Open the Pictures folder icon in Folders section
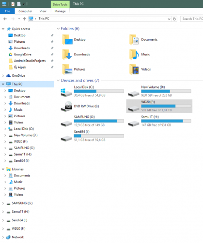 click(67, 69)
